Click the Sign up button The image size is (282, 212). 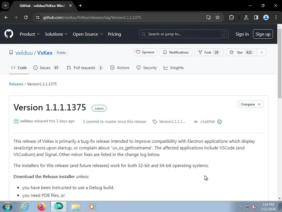click(x=263, y=34)
